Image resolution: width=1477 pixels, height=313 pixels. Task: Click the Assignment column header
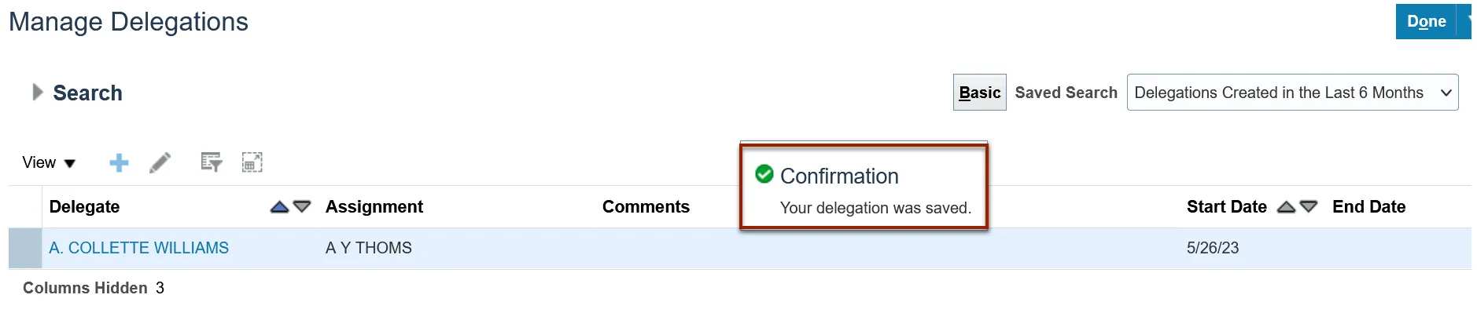(374, 207)
